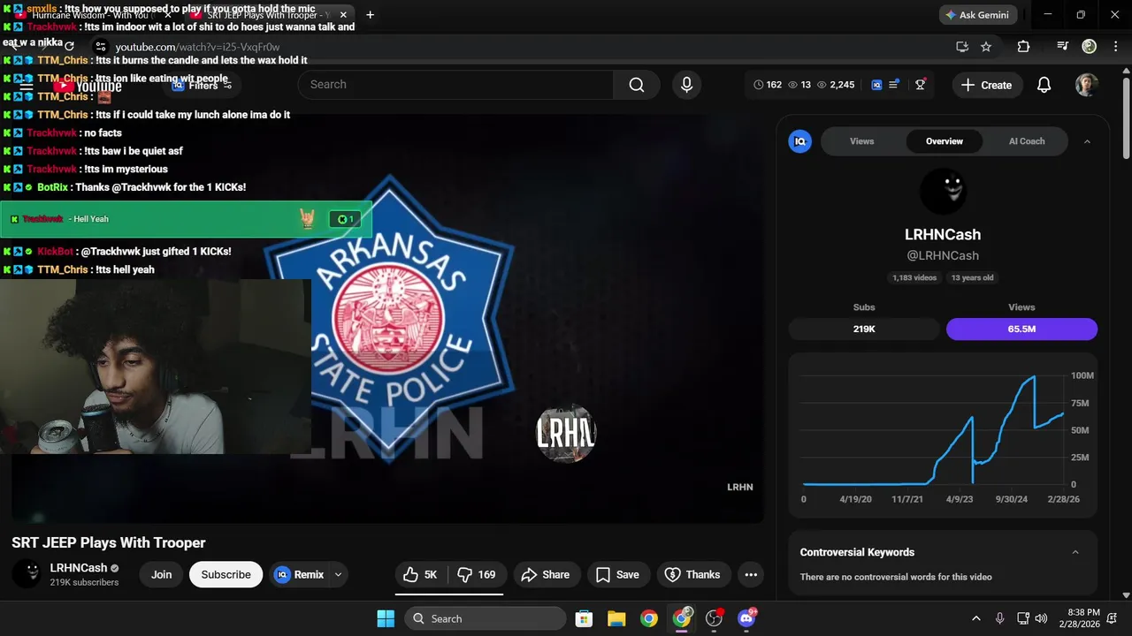The image size is (1132, 636).
Task: Click the install app icon in address bar
Action: tap(962, 47)
